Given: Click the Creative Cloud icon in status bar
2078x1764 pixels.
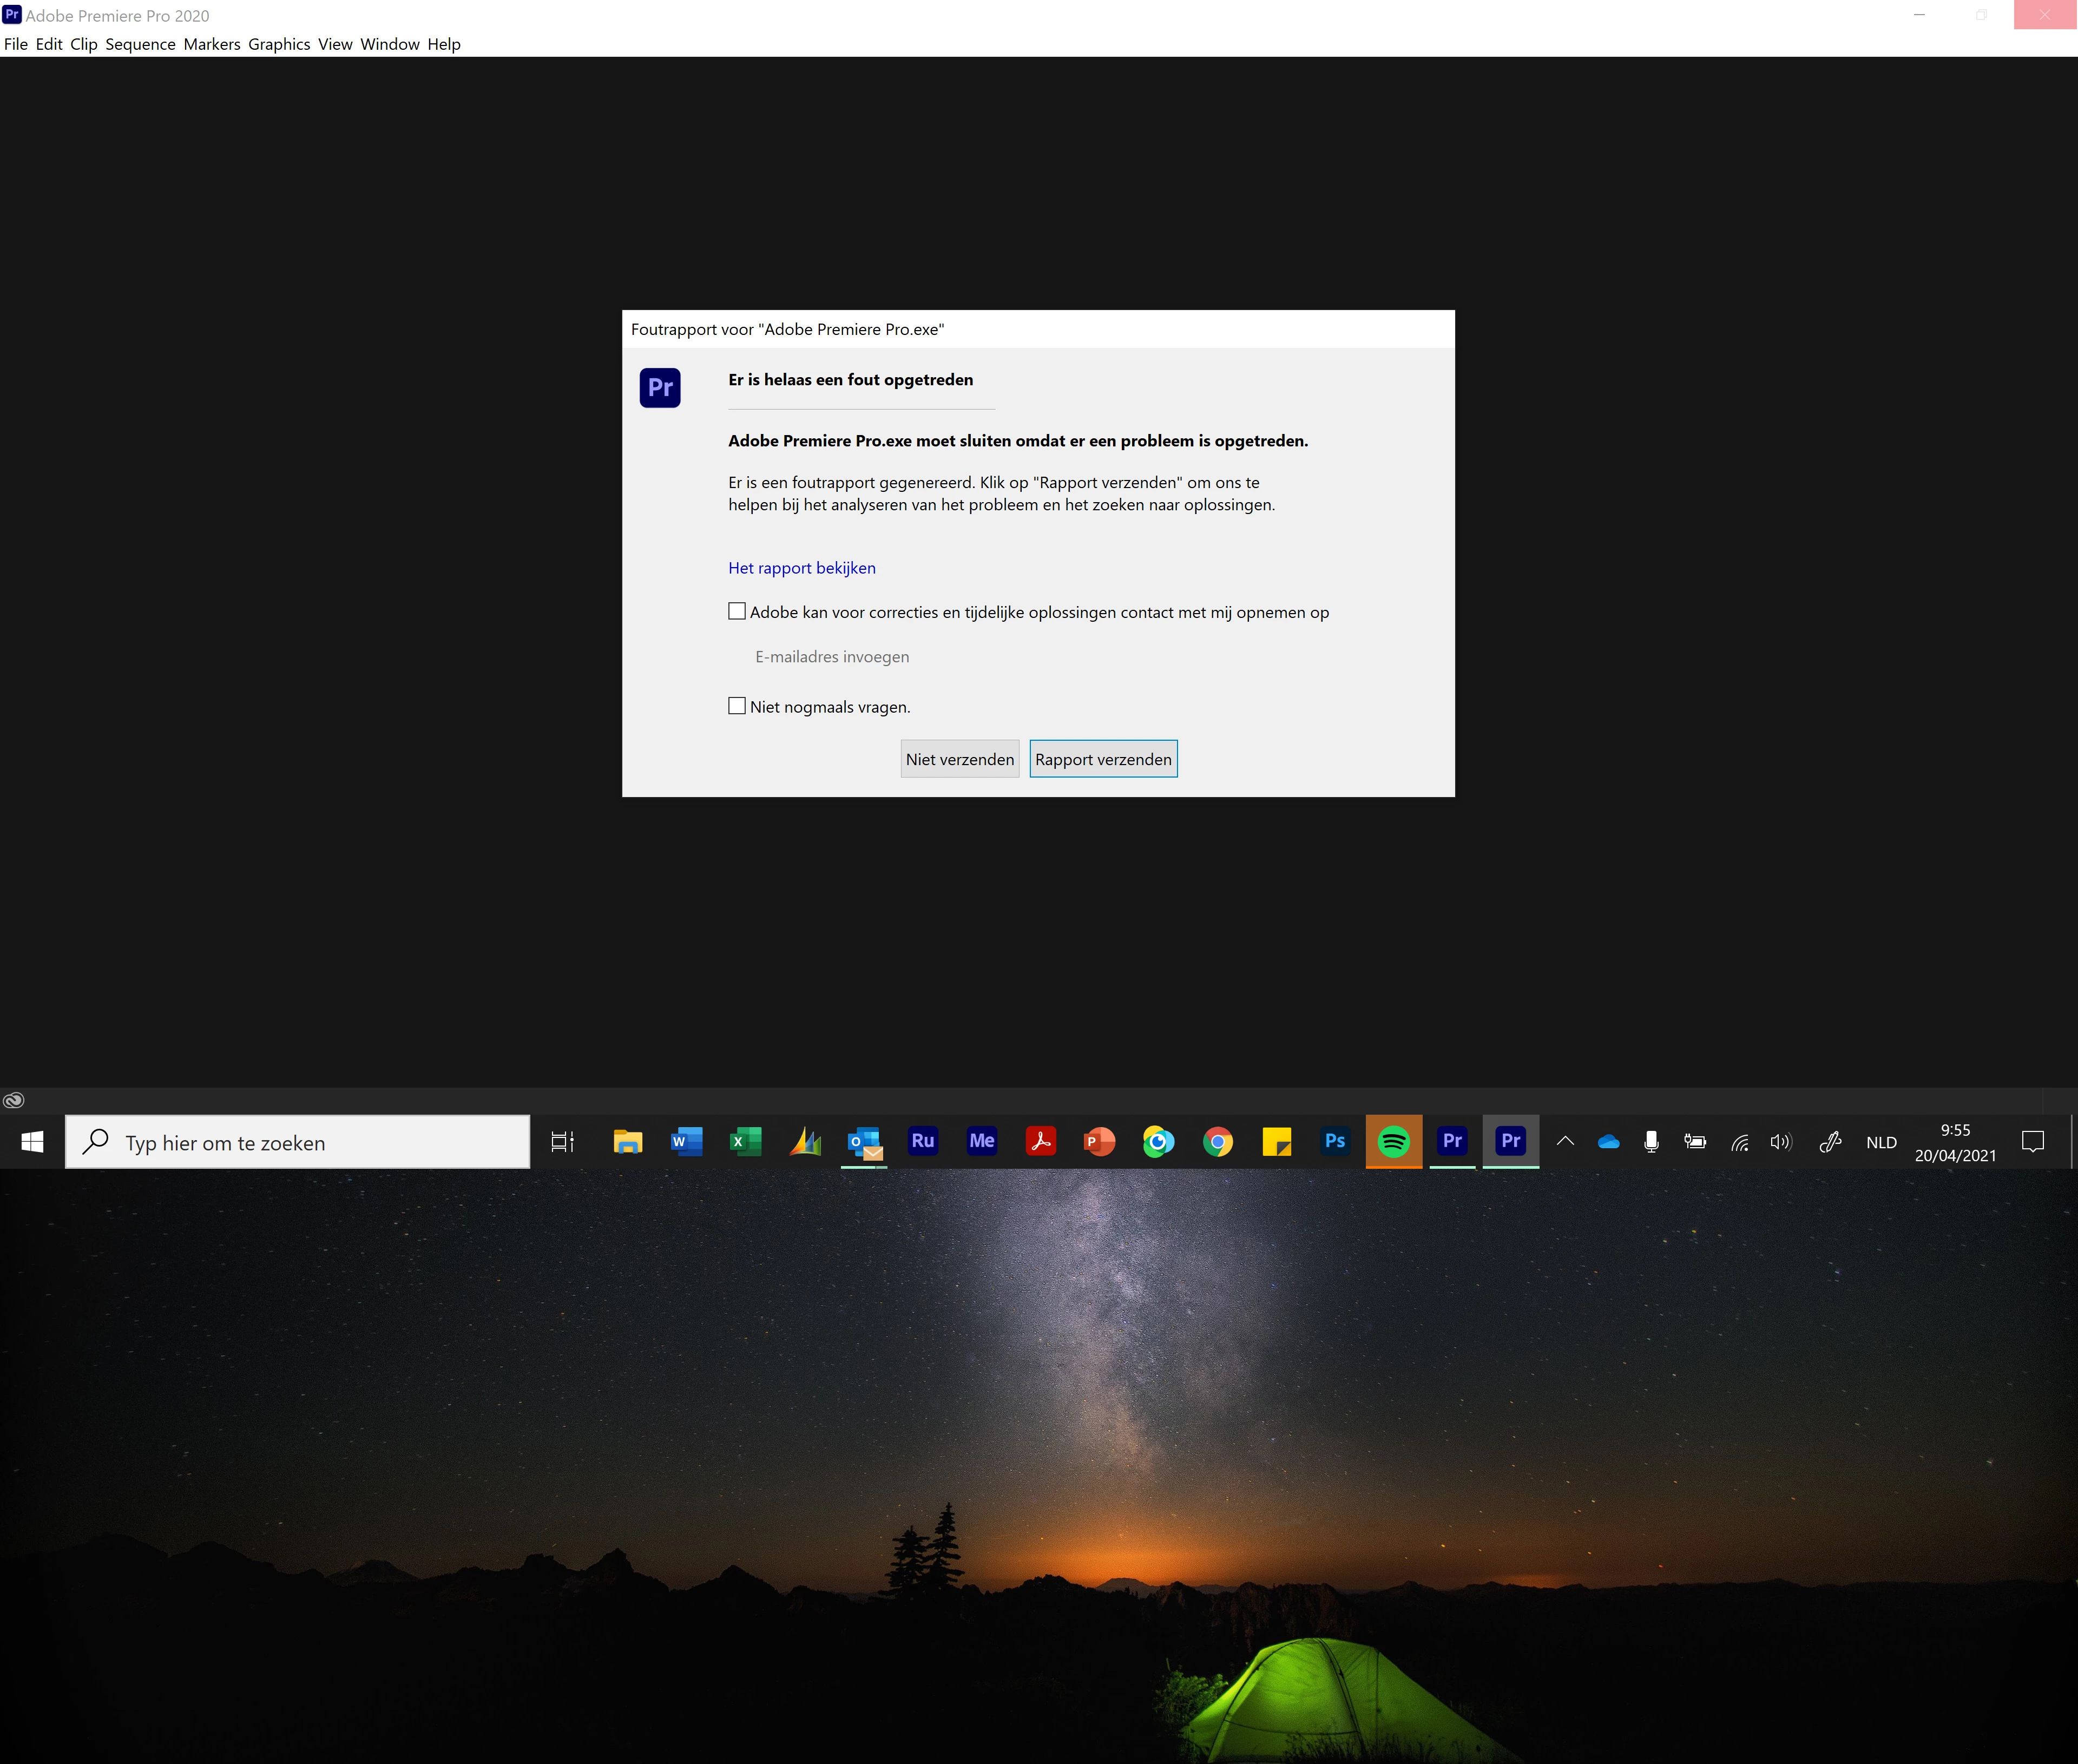Looking at the screenshot, I should (14, 1100).
